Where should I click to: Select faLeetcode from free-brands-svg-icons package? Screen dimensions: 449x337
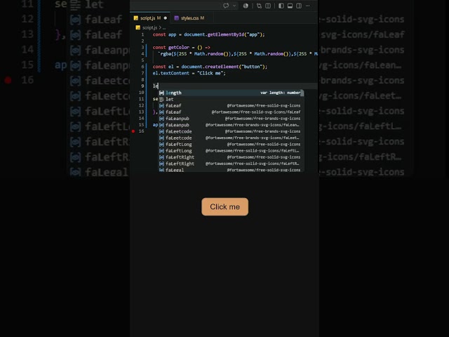(x=231, y=131)
